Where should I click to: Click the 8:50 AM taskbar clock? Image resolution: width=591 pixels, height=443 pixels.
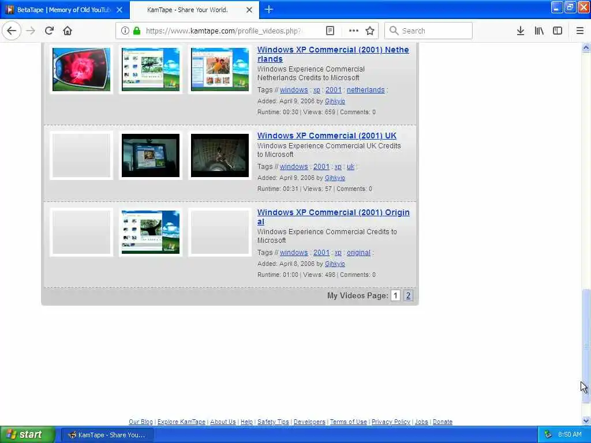[570, 435]
